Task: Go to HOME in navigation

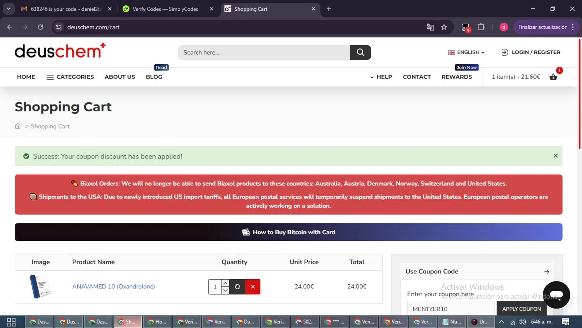Action: (26, 77)
